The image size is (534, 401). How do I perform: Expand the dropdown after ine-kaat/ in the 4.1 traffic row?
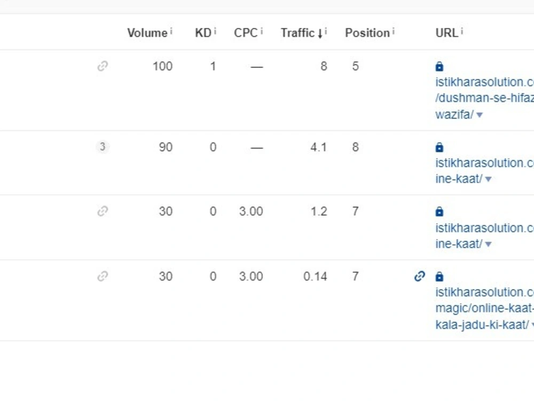pyautogui.click(x=489, y=179)
